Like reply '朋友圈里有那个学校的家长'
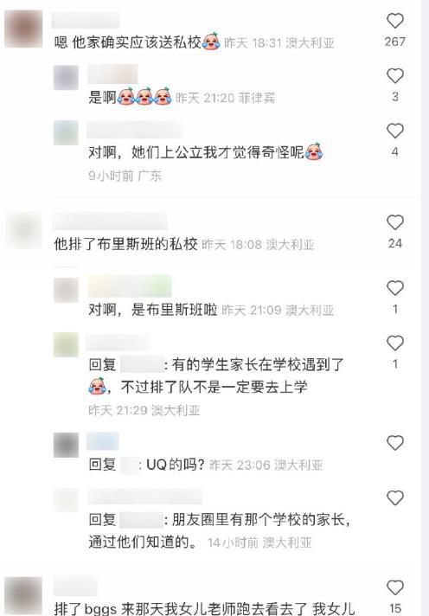429x616 pixels. [394, 497]
